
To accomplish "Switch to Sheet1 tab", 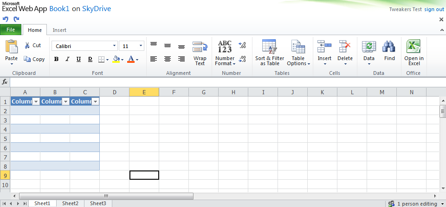I will pos(42,203).
